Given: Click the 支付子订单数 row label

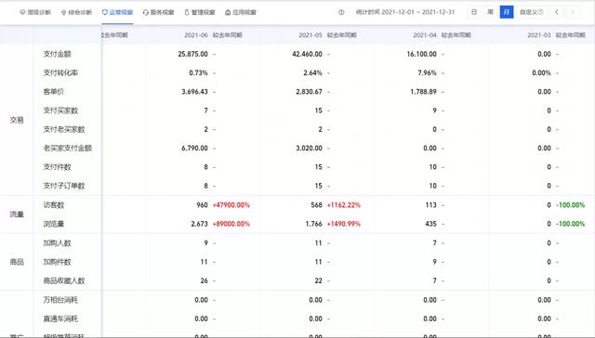Looking at the screenshot, I should [64, 186].
